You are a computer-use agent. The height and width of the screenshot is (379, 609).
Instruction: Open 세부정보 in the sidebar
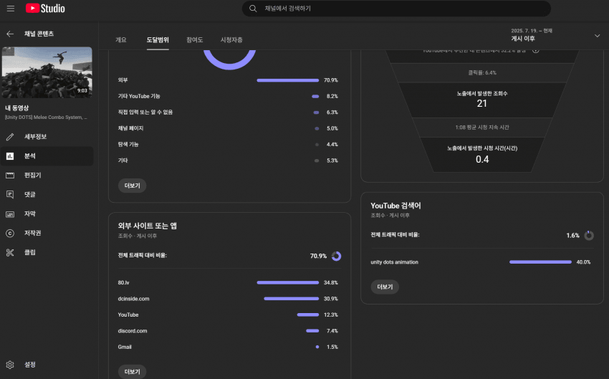(x=47, y=137)
